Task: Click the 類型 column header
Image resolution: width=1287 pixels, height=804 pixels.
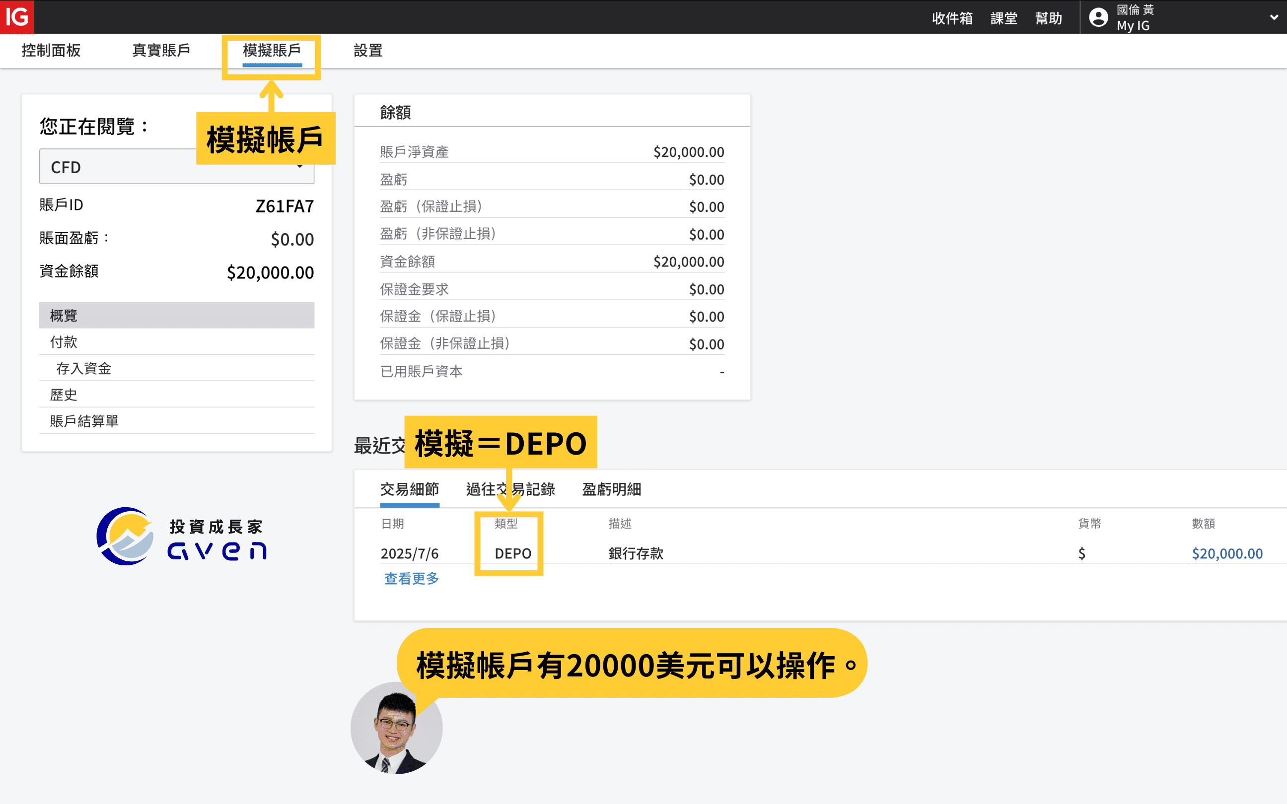Action: pyautogui.click(x=506, y=524)
